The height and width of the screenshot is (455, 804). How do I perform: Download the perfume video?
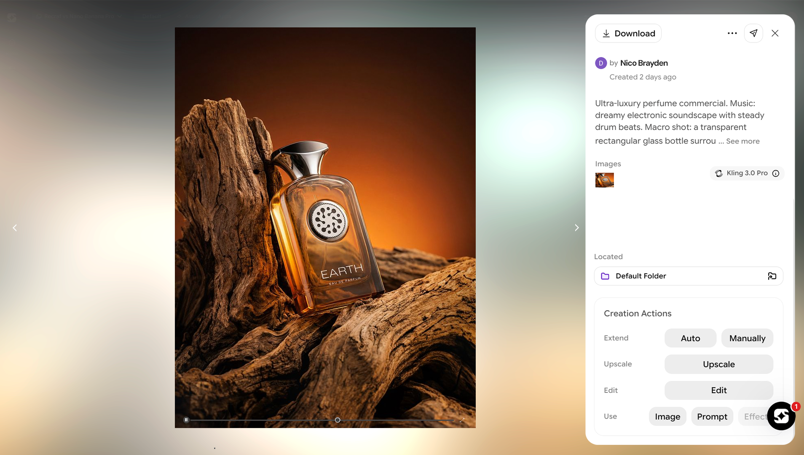(628, 33)
